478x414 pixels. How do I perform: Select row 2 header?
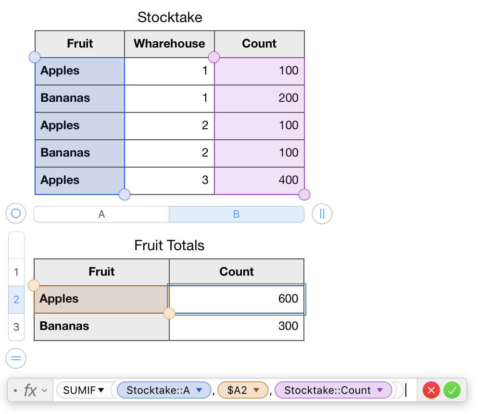[x=16, y=299]
